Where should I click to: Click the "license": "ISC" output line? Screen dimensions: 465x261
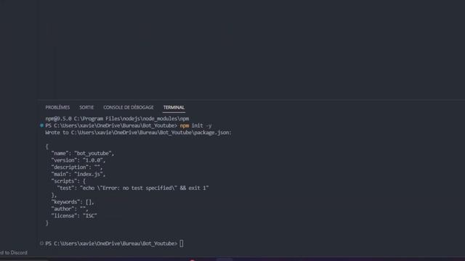(x=74, y=216)
